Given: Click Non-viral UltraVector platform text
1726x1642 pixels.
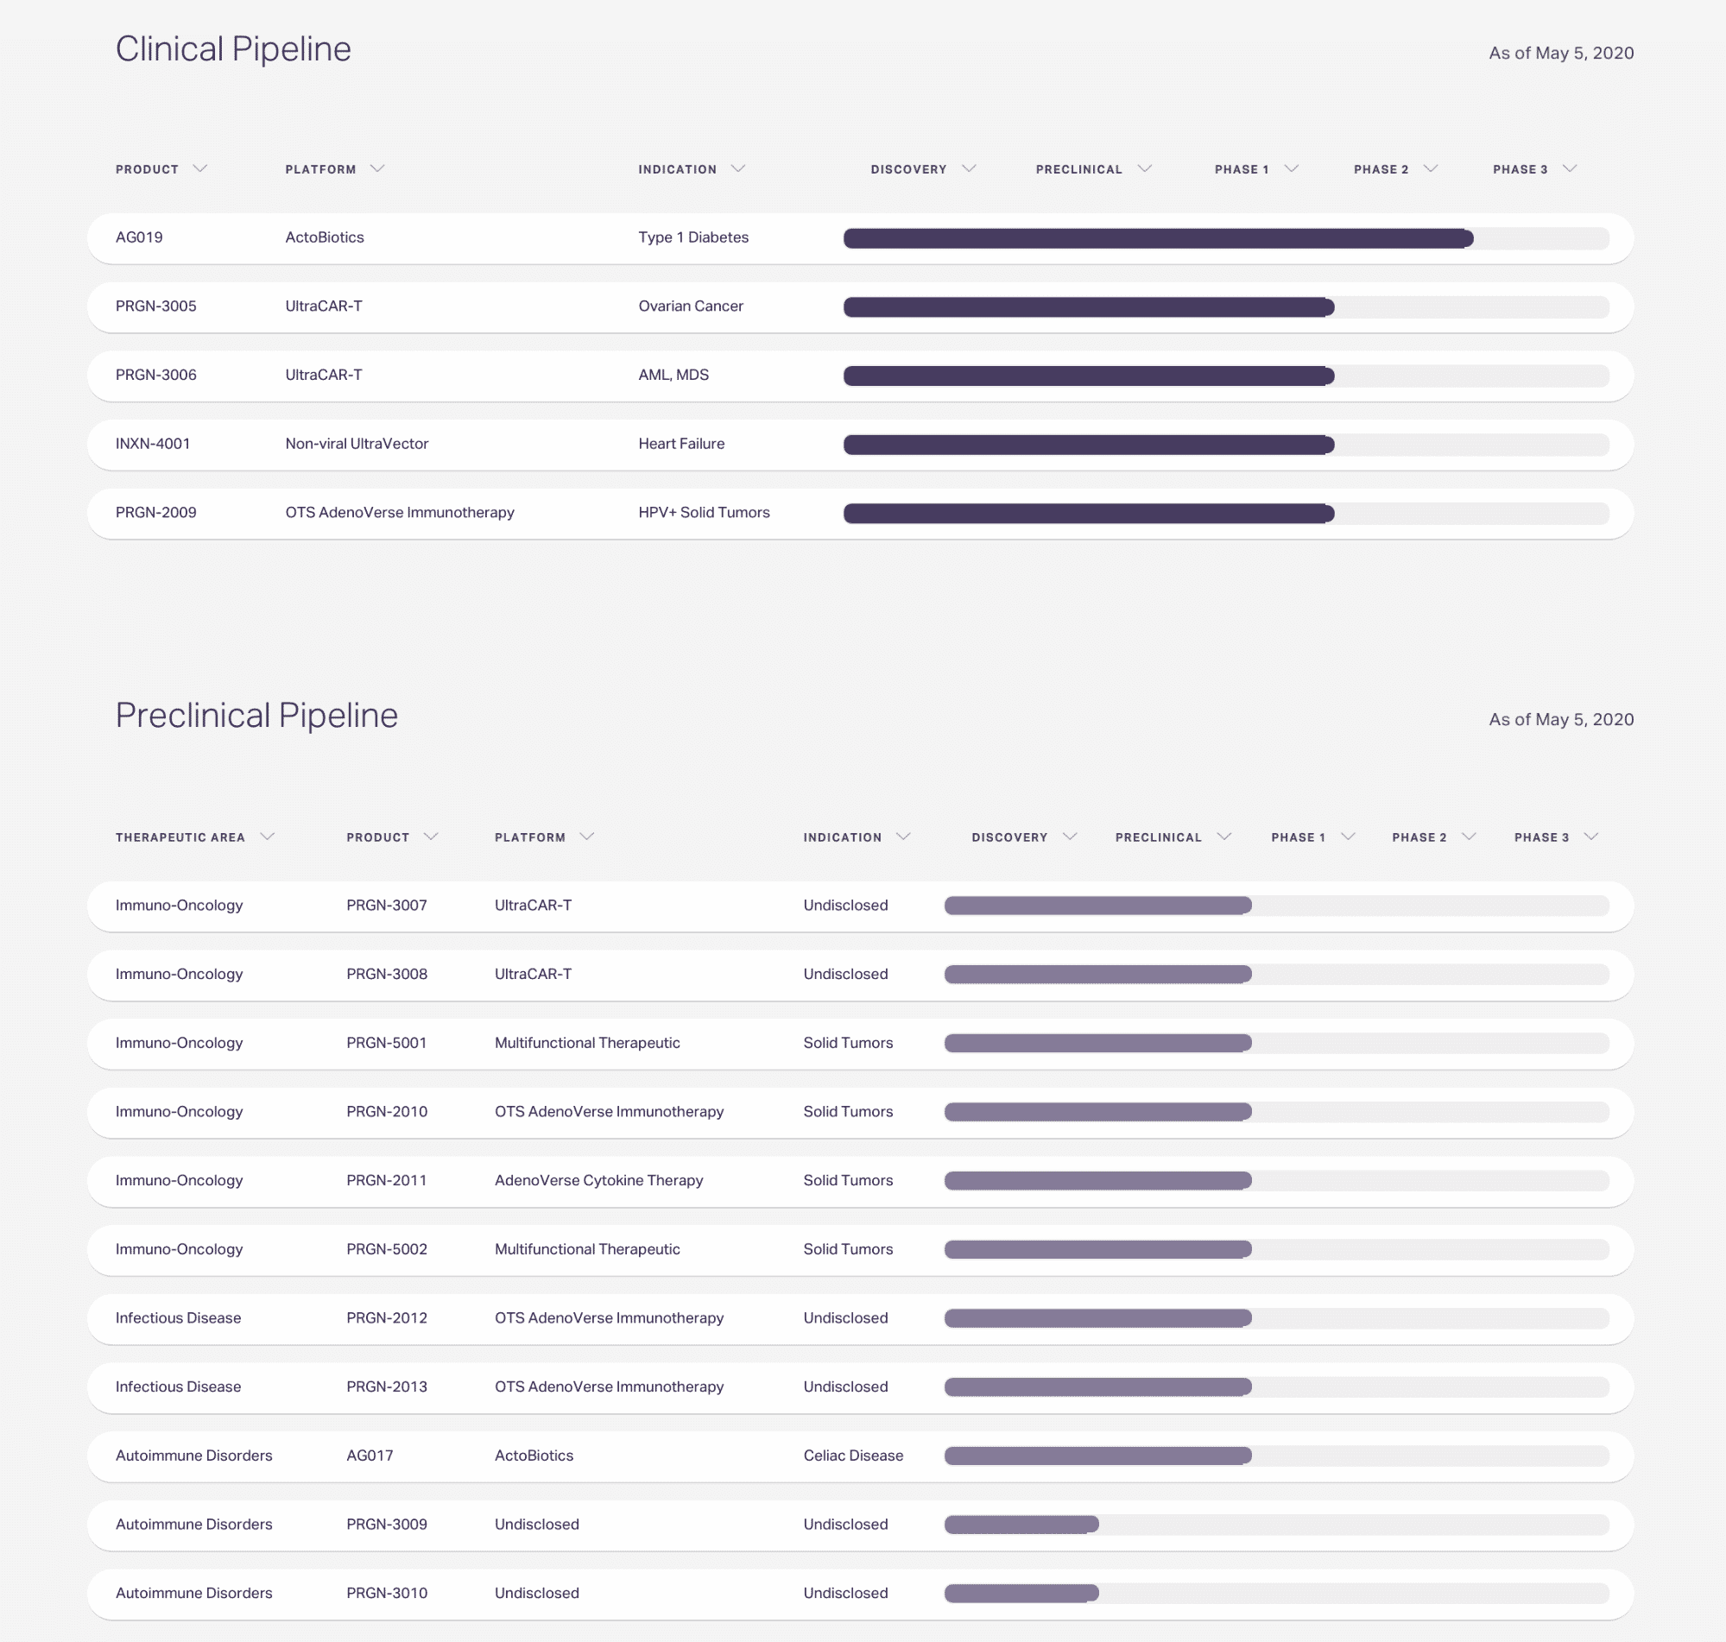Looking at the screenshot, I should [357, 444].
